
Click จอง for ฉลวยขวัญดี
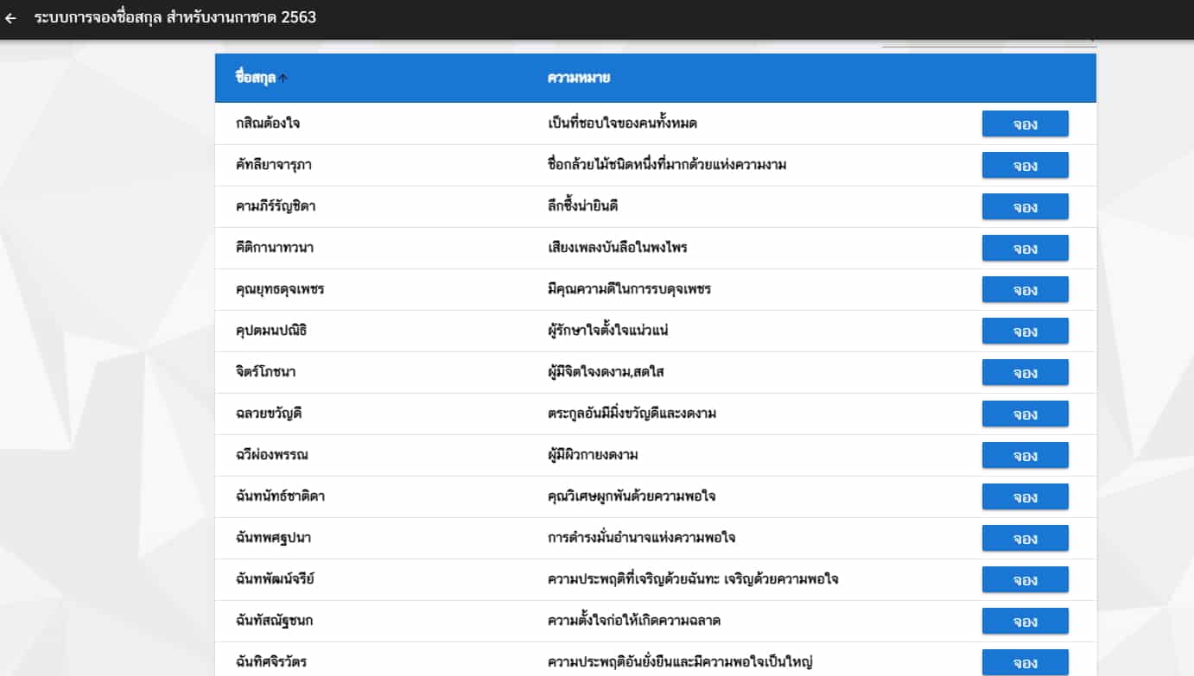tap(1025, 414)
